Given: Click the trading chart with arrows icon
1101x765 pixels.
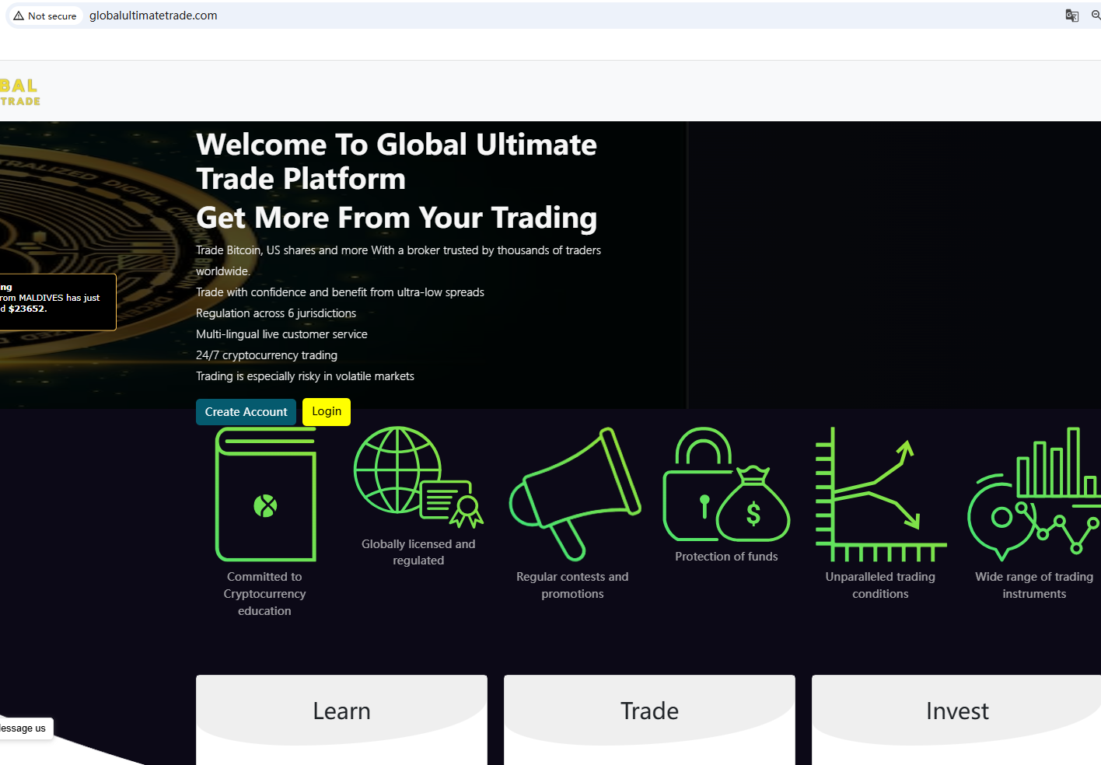Looking at the screenshot, I should coord(879,494).
